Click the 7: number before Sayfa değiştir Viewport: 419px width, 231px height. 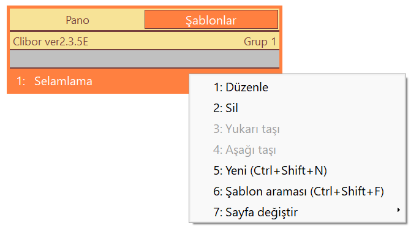(218, 212)
